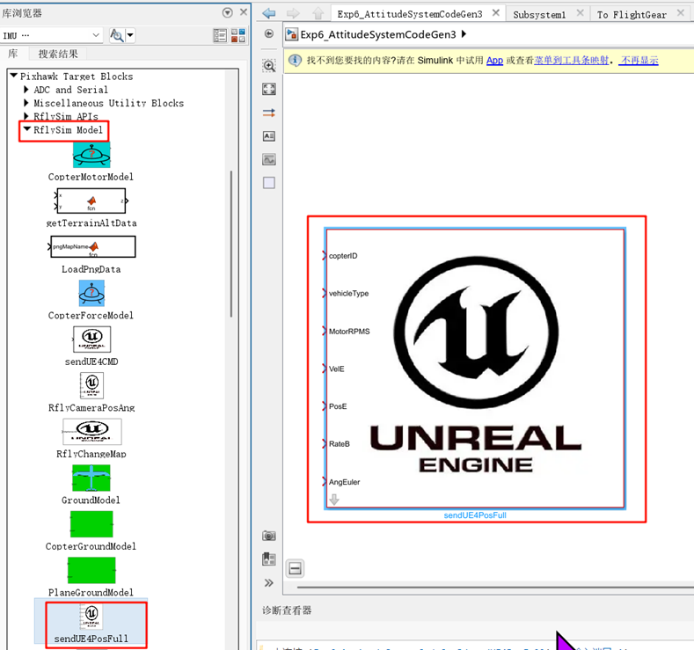Image resolution: width=694 pixels, height=650 pixels.
Task: Click the Zoom In tool on canvas palette
Action: click(269, 66)
